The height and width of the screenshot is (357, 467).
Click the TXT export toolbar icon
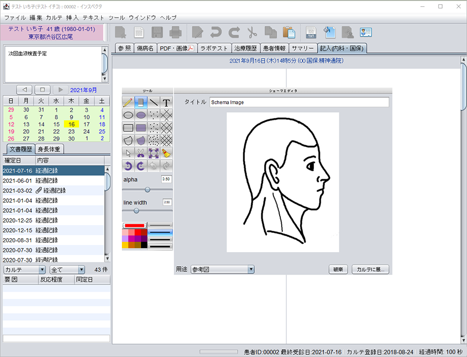[x=311, y=32]
